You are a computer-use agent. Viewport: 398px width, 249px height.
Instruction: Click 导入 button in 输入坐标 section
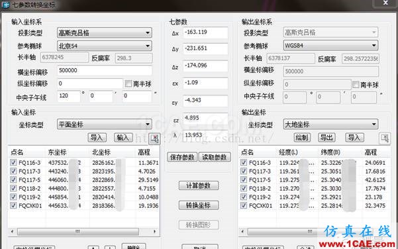tap(97, 138)
